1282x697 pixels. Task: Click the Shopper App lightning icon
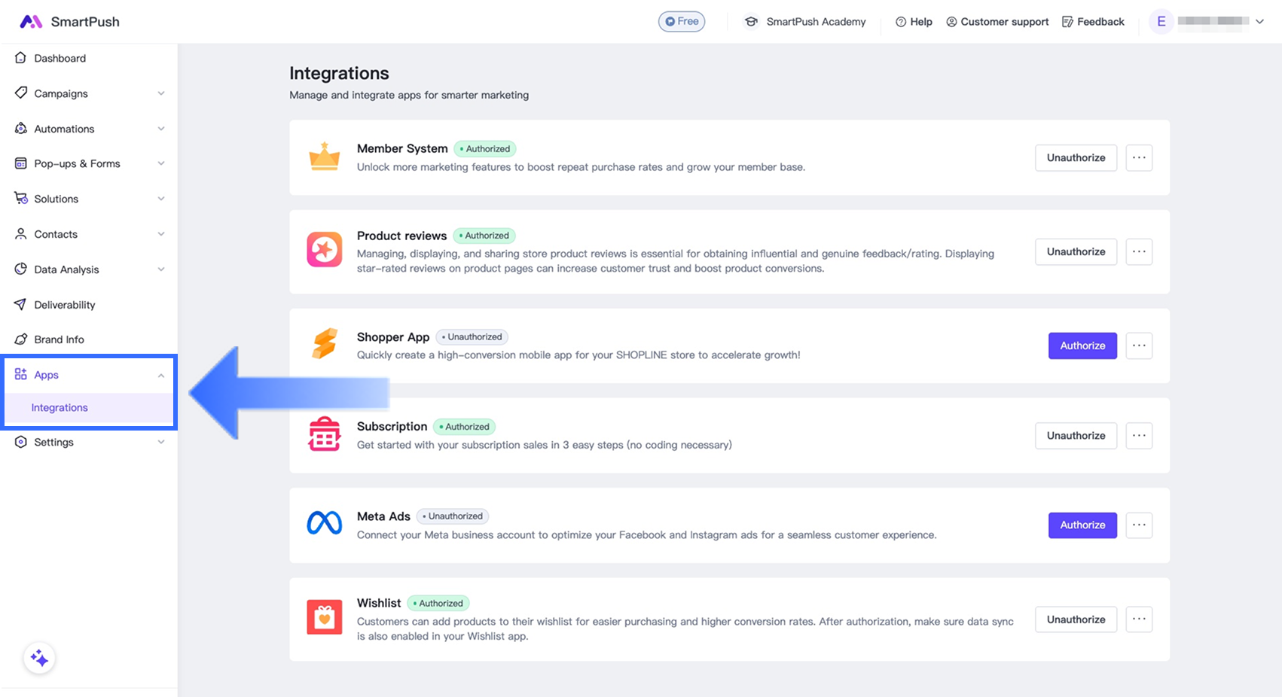pos(325,344)
